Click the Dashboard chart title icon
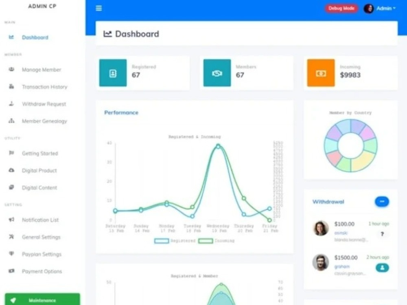The image size is (407, 305). click(x=107, y=34)
